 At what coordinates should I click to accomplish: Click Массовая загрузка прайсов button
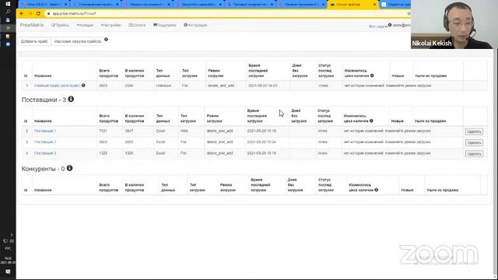click(78, 41)
